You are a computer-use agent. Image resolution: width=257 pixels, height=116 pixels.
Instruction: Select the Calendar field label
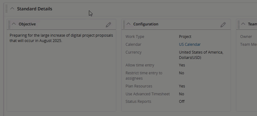tap(133, 44)
